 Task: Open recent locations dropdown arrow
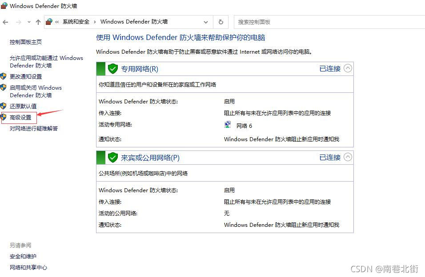click(x=29, y=22)
